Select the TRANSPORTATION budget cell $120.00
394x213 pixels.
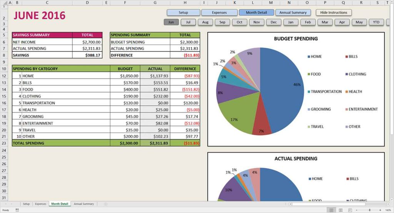(x=125, y=103)
